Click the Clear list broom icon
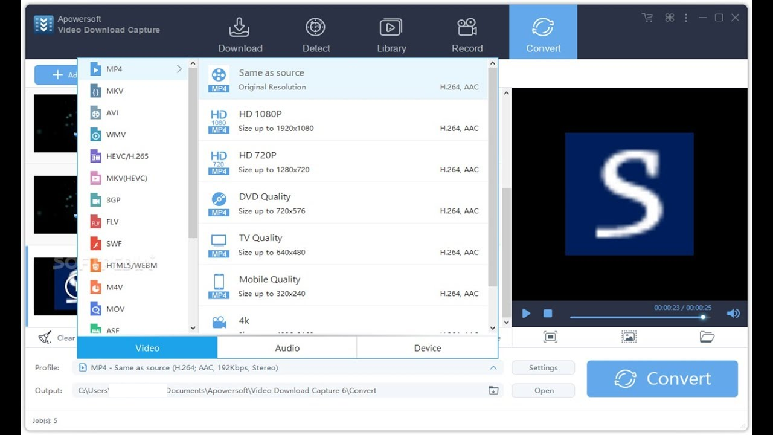The height and width of the screenshot is (435, 773). (45, 338)
